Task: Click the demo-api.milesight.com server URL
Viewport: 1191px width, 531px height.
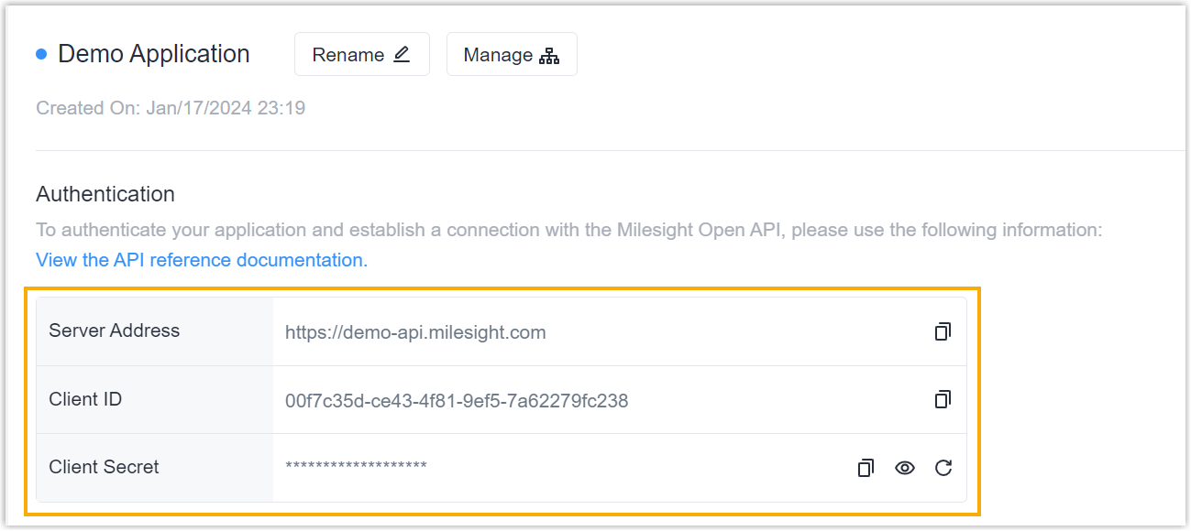Action: (x=415, y=332)
